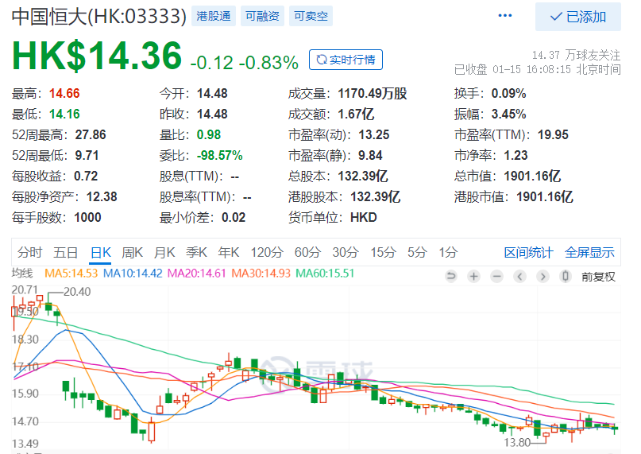
Task: Click the 换手 value 0.09%
Action: (508, 93)
